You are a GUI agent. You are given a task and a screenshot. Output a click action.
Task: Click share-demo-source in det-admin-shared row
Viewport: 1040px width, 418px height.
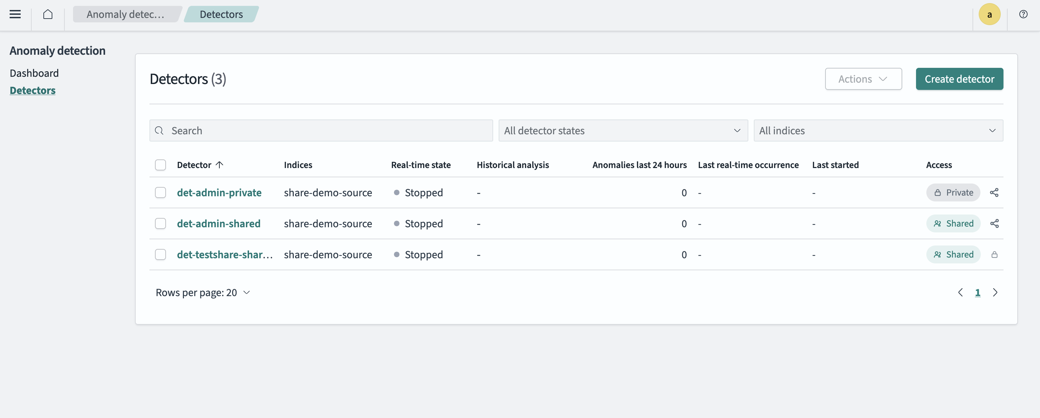(328, 223)
